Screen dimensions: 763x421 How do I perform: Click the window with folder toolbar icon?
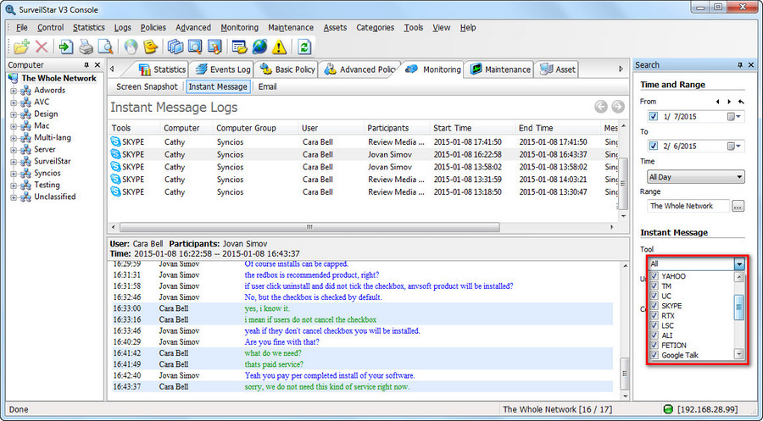239,47
